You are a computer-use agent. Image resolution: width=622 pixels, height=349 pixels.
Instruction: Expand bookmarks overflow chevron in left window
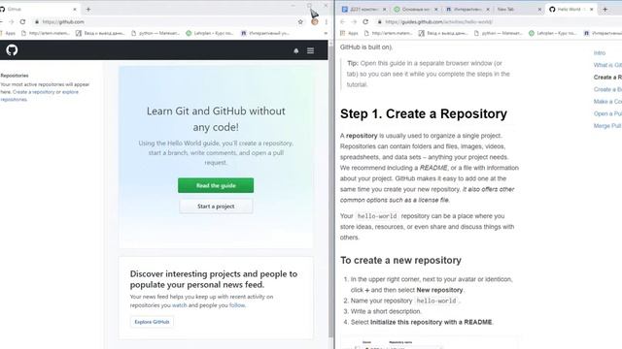pos(326,33)
